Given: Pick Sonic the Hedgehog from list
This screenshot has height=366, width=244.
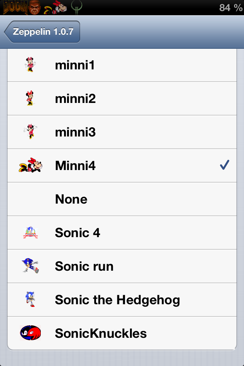Looking at the screenshot, I should coord(117,300).
